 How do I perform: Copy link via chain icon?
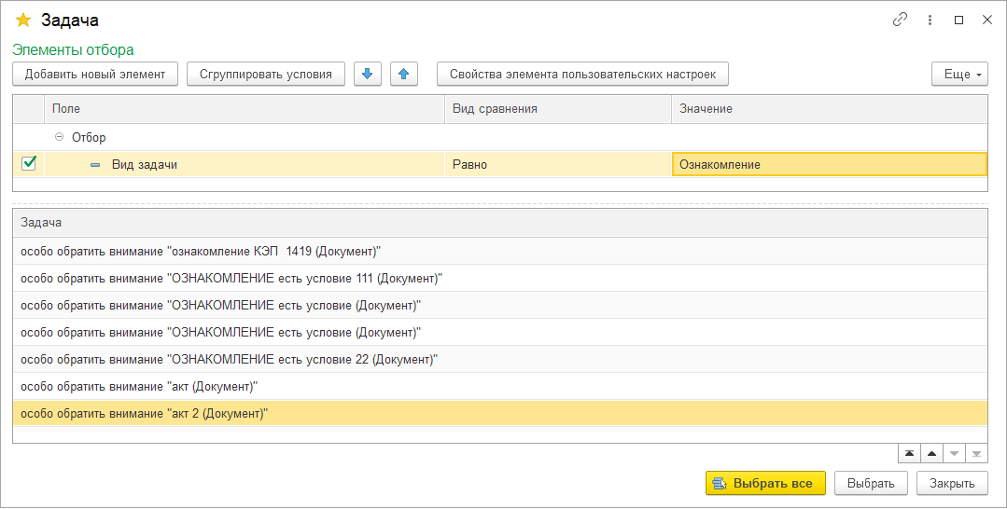tap(901, 20)
